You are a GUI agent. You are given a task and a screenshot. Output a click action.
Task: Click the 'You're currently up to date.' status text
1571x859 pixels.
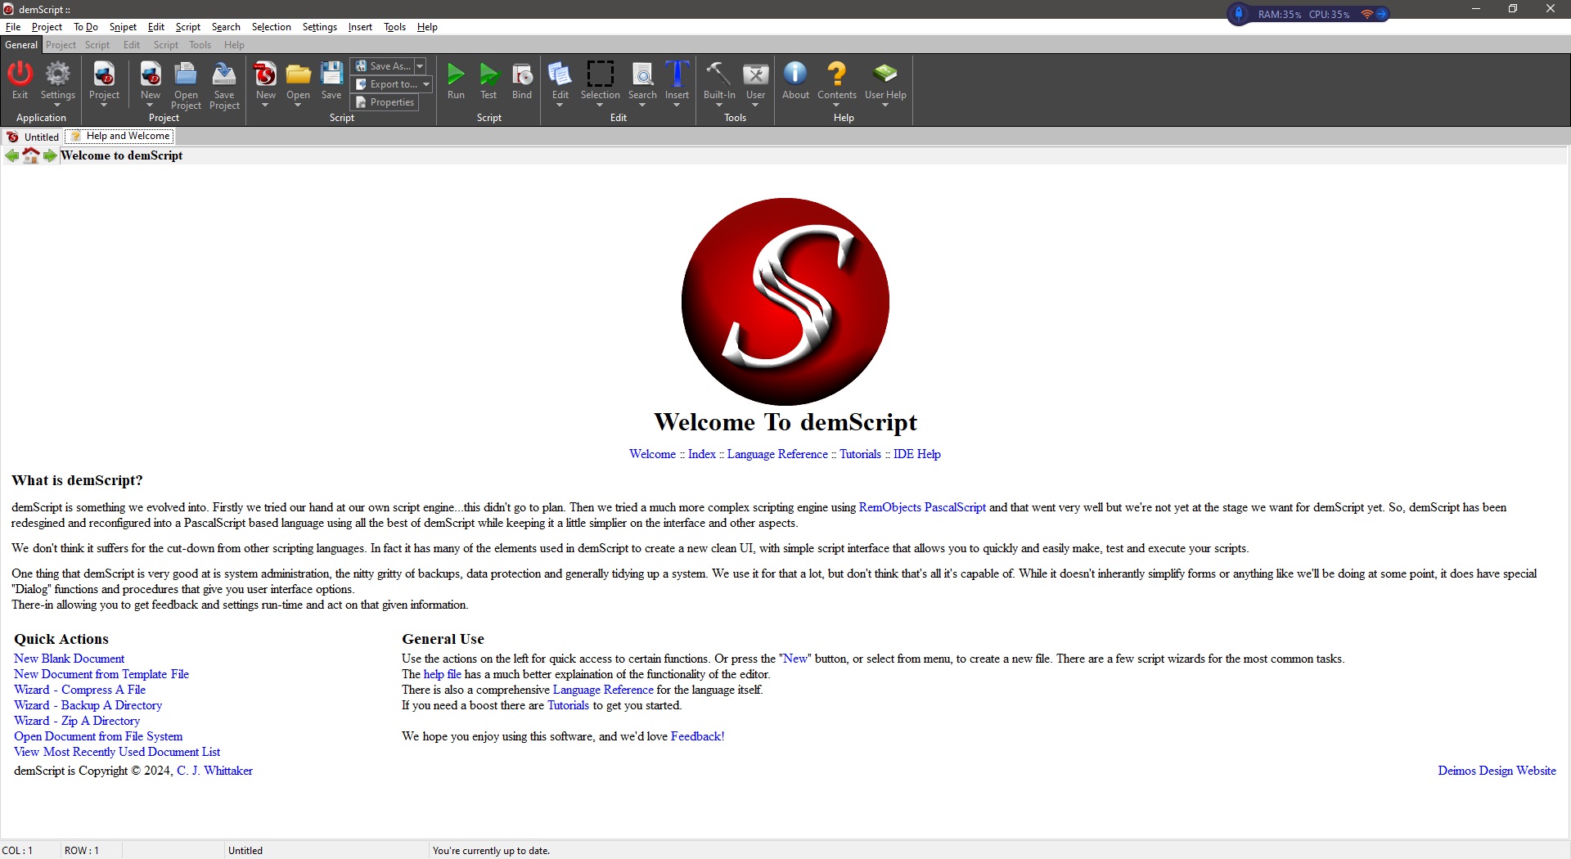[x=491, y=851]
